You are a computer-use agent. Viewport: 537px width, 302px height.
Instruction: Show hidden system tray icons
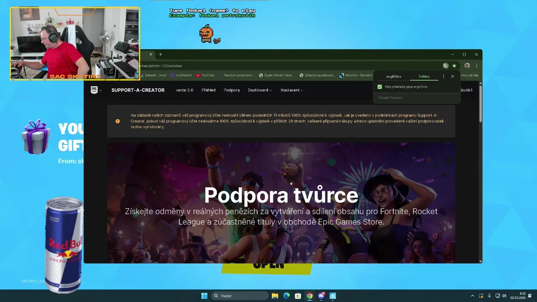pyautogui.click(x=472, y=296)
